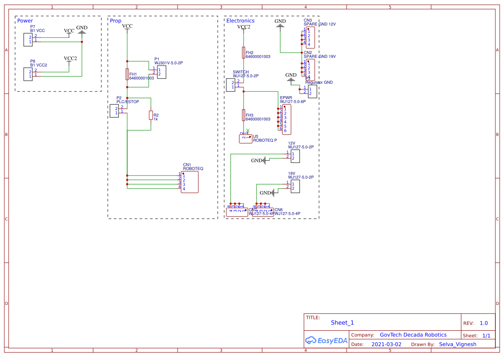Screen dimensions: 504x357
Task: Select connector CN6 WJ127-5.0-4P
Action: point(263,211)
